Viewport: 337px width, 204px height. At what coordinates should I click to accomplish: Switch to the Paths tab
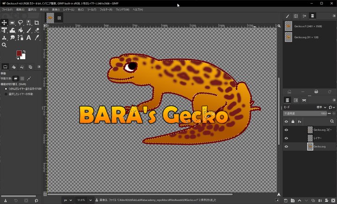(304, 100)
